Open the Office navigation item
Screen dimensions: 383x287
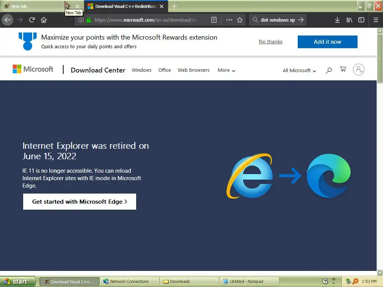point(165,70)
